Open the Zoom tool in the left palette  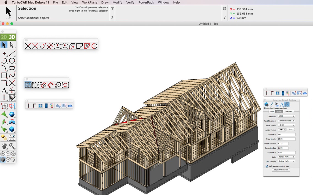pyautogui.click(x=12, y=146)
